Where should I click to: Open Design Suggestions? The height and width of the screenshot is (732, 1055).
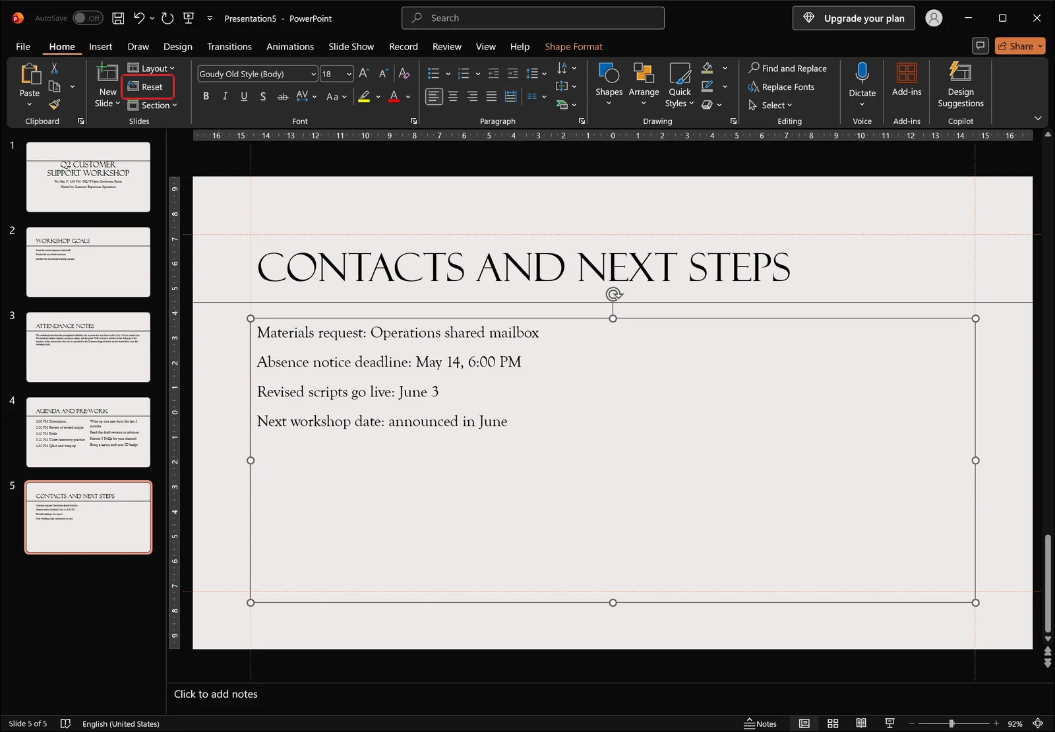pyautogui.click(x=960, y=84)
